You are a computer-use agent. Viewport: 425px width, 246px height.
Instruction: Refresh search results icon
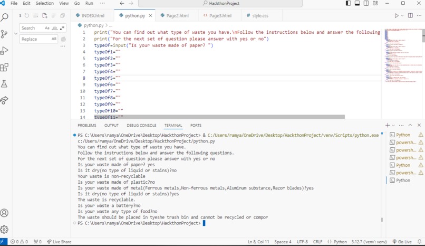pos(27,16)
